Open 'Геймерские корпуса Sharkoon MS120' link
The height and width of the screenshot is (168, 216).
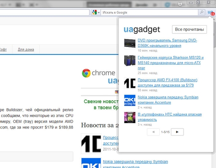[x=170, y=63]
